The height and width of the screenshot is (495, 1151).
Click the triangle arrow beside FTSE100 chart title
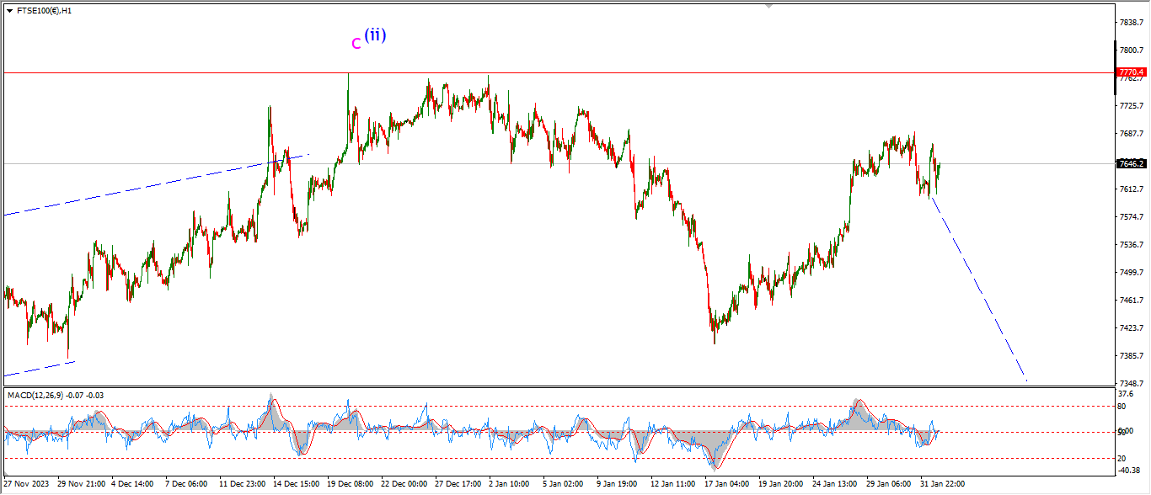coord(9,11)
